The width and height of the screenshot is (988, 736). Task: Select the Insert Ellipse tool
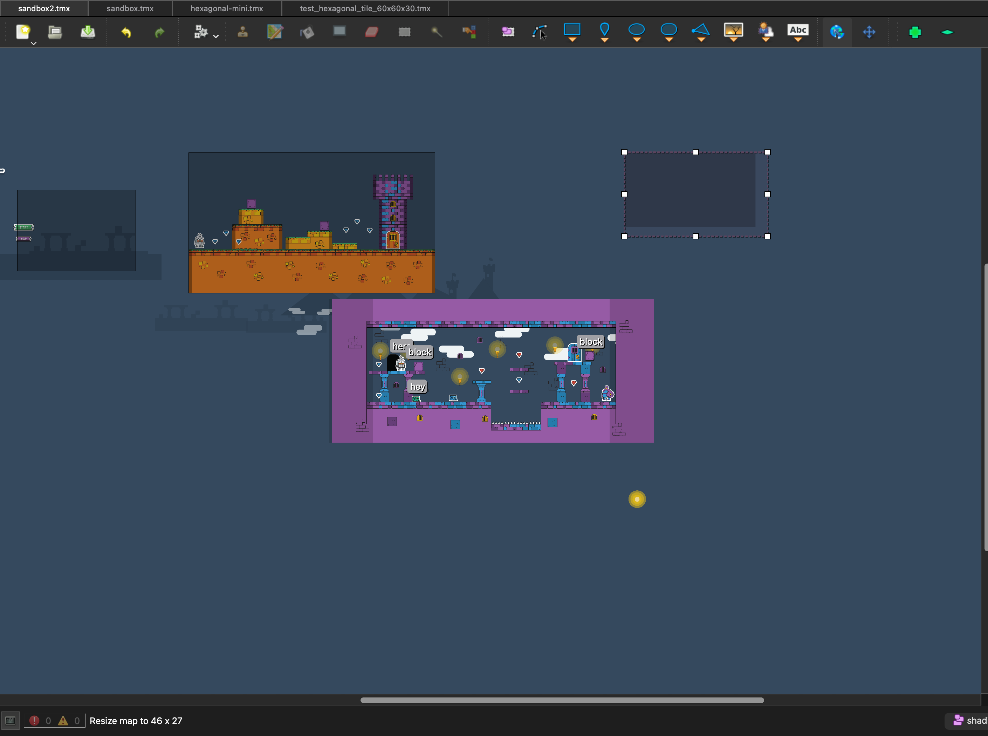(637, 32)
